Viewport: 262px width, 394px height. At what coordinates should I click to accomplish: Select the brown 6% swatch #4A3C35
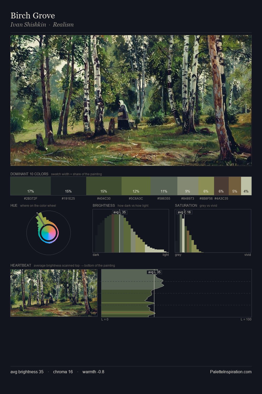click(x=221, y=186)
